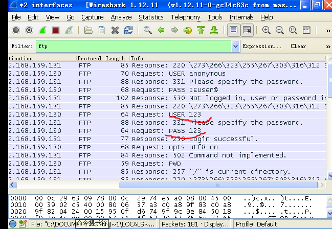
Task: Click packet list vertical scroll down arrow
Action: 329,175
